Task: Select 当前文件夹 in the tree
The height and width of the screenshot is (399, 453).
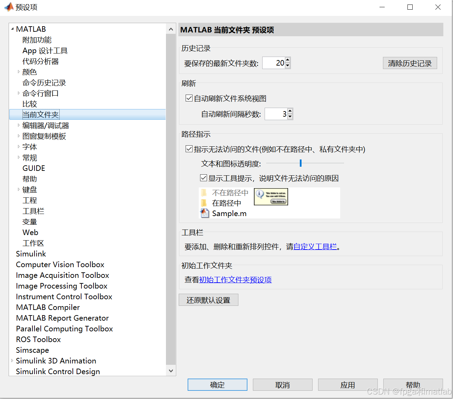Action: click(41, 115)
